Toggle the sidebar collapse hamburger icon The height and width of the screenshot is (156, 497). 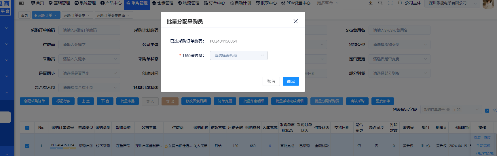tap(21, 3)
